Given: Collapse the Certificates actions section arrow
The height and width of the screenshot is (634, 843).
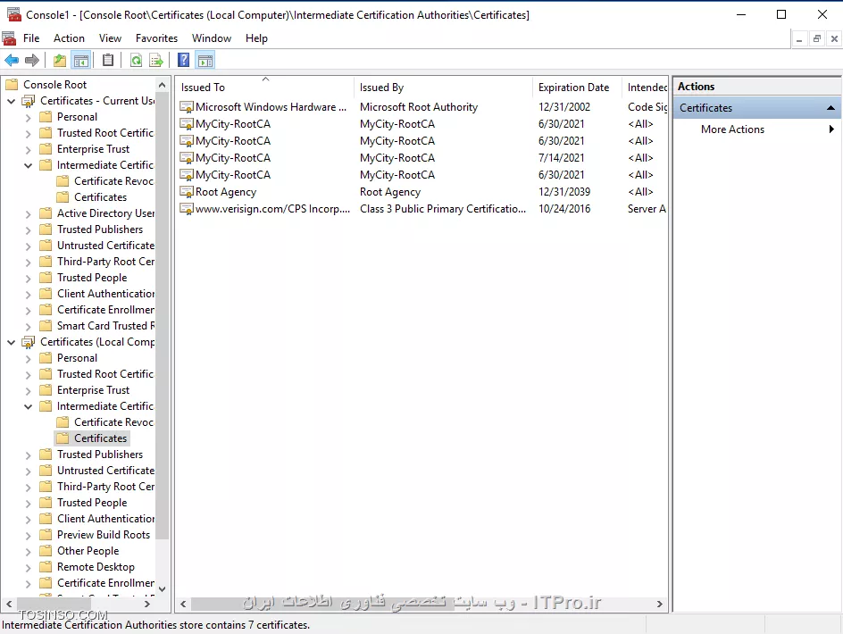Looking at the screenshot, I should pos(830,108).
